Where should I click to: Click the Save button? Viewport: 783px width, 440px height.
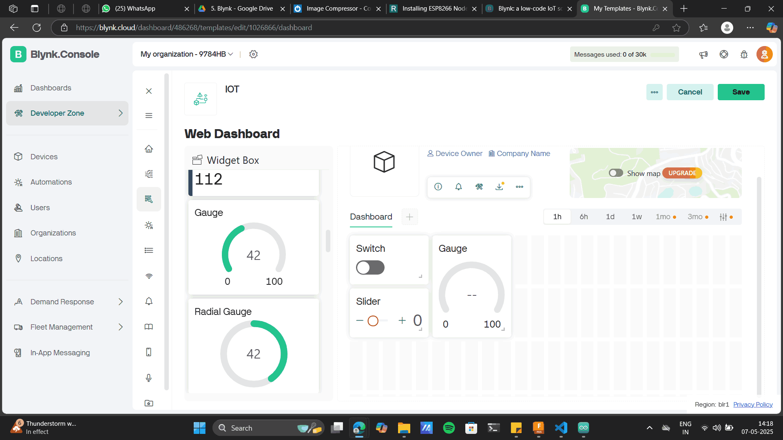tap(741, 92)
